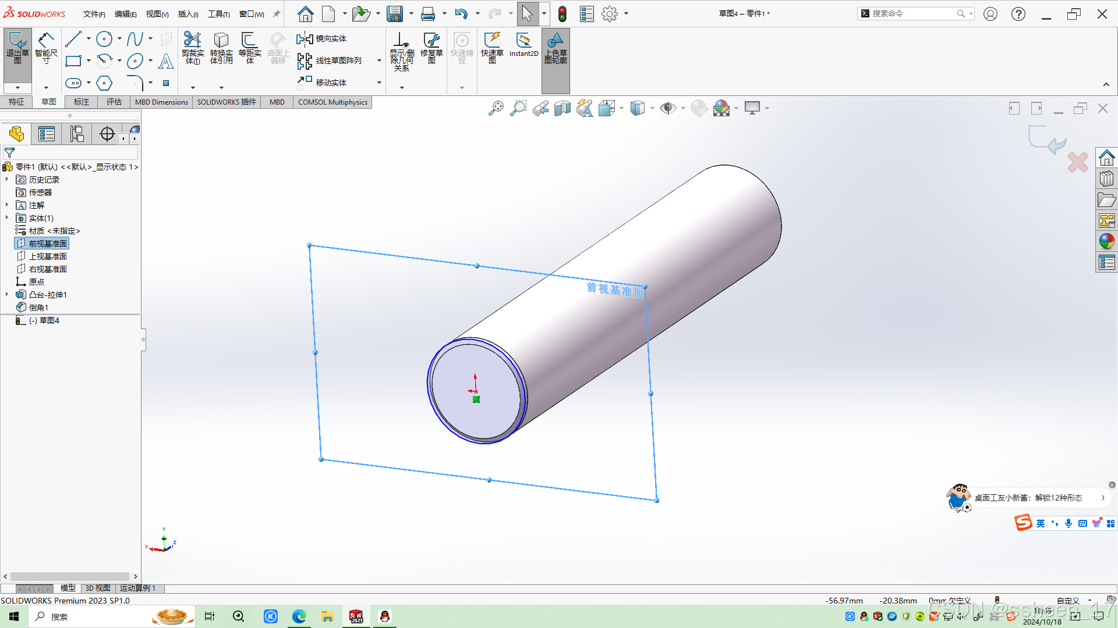Switch to the 特征 (Features) ribbon tab

tap(16, 102)
